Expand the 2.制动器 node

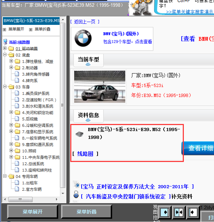pyautogui.click(x=11, y=67)
